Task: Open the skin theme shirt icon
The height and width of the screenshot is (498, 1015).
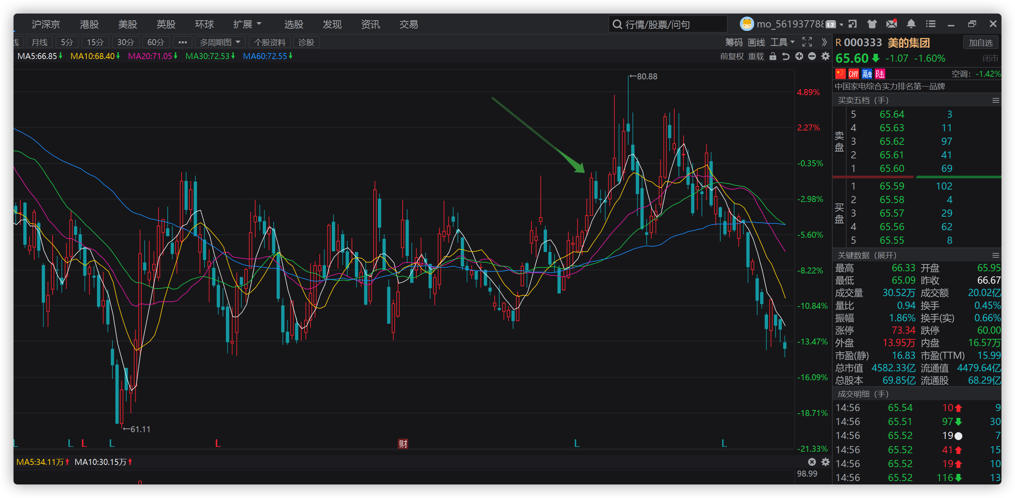Action: pyautogui.click(x=872, y=24)
